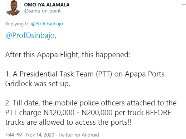
Task: Select the 'Replying to' label text
Action: coord(17,24)
